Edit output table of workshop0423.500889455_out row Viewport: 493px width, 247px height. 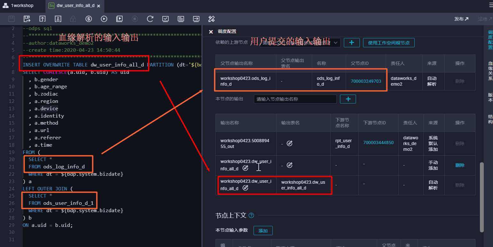[x=289, y=143]
